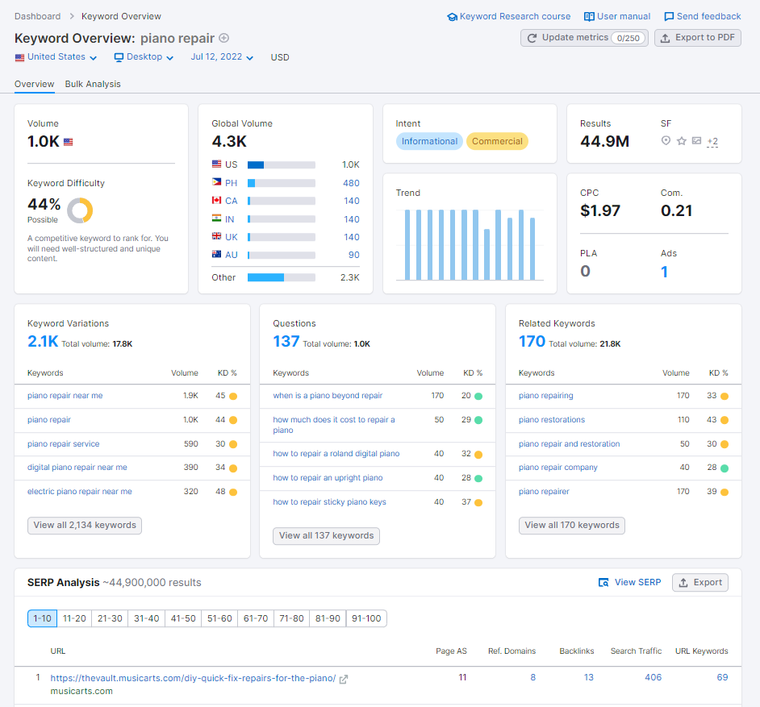Click the reviews star SERP feature icon

(x=682, y=141)
